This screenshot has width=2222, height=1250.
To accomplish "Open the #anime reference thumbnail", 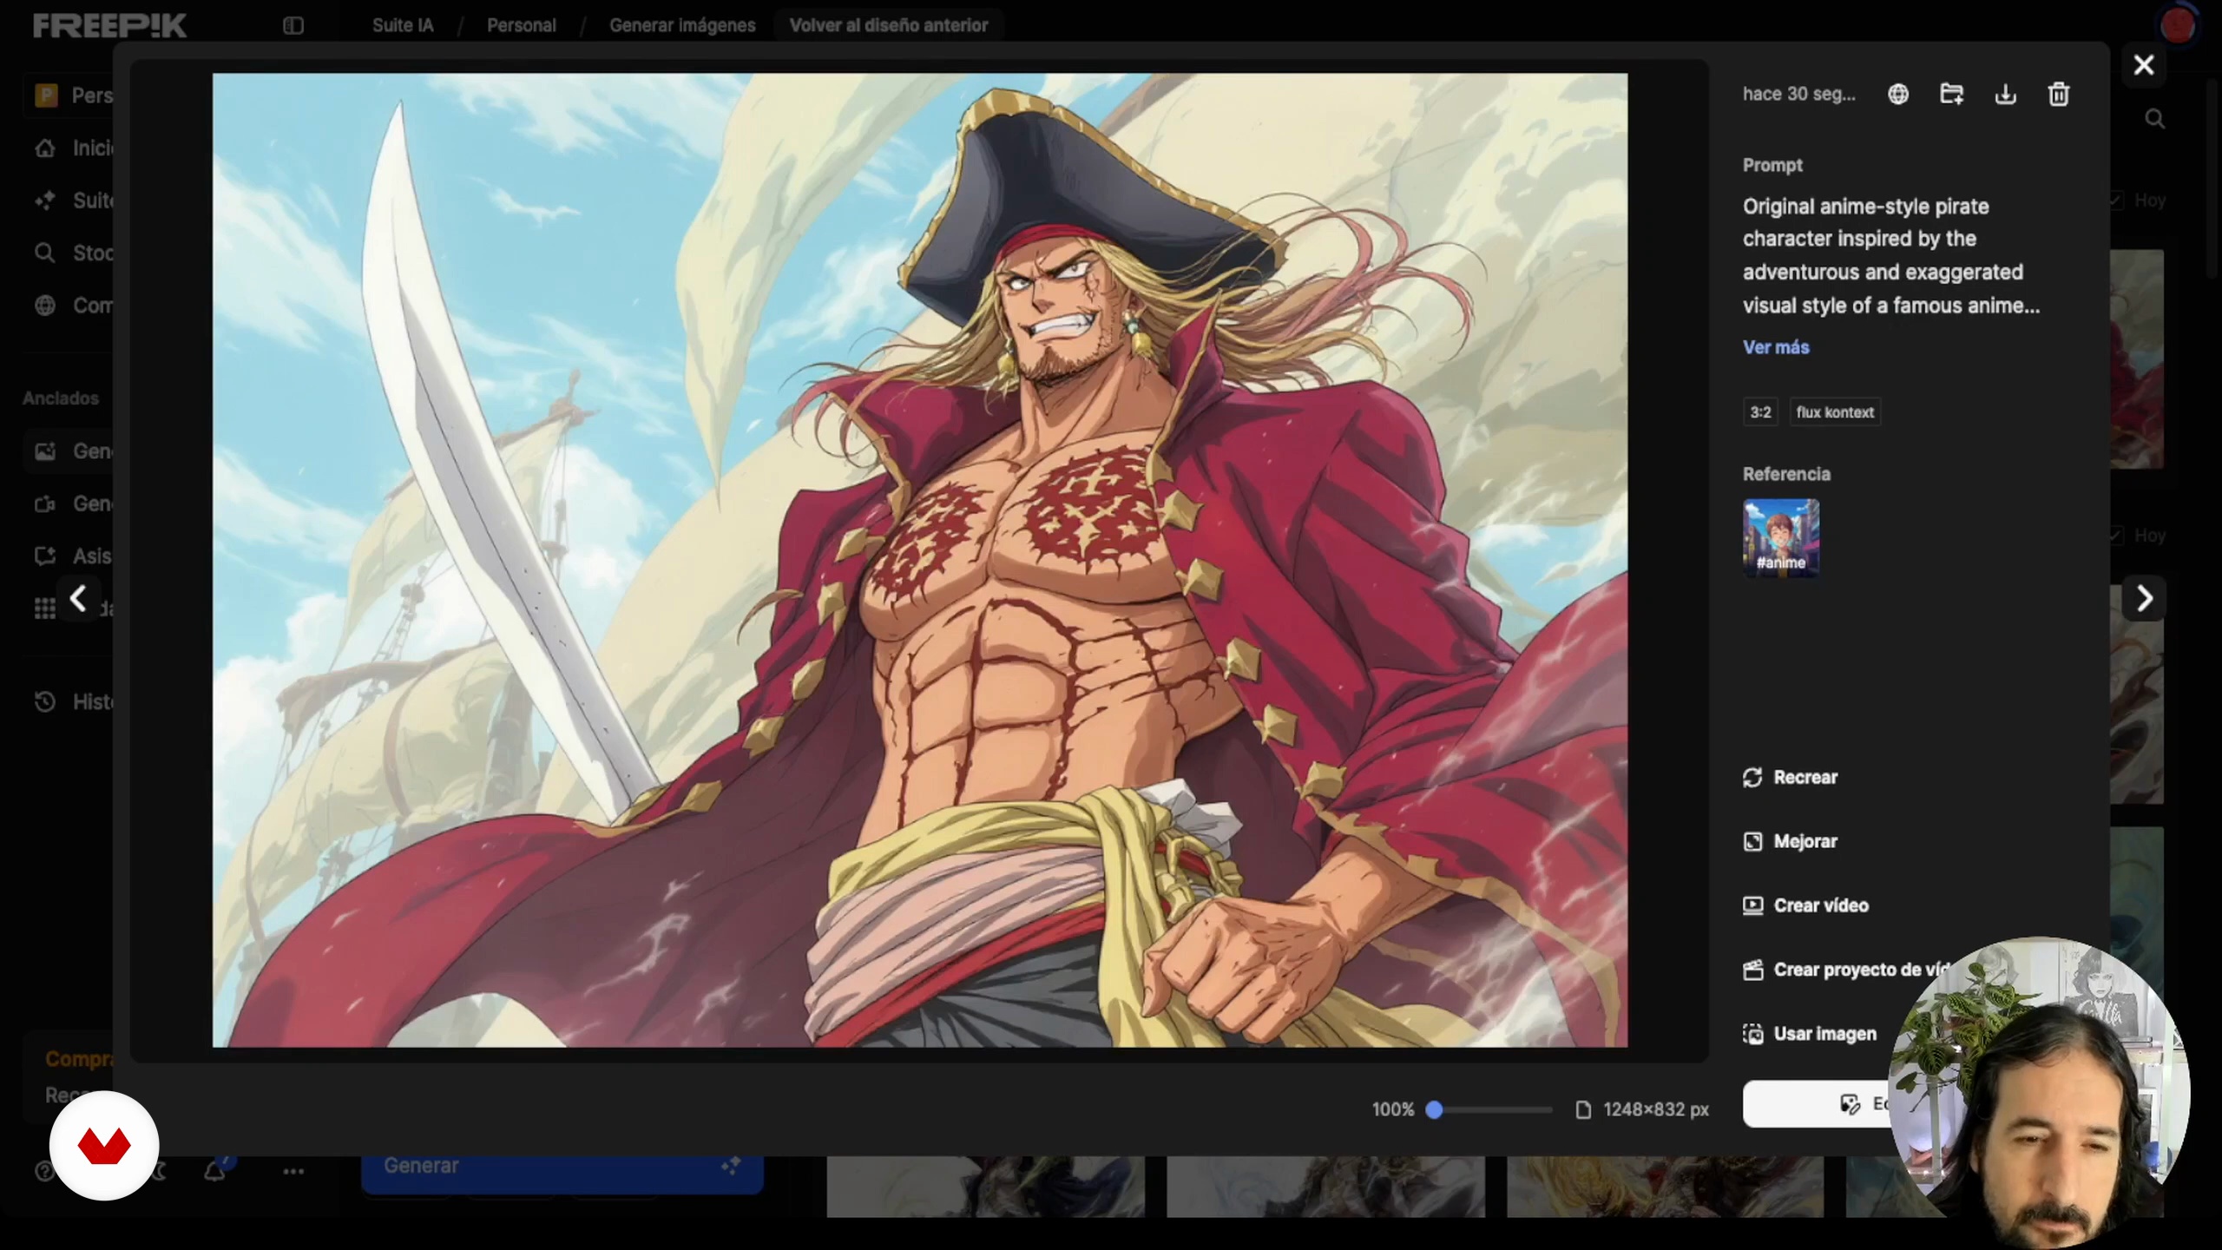I will pos(1781,537).
